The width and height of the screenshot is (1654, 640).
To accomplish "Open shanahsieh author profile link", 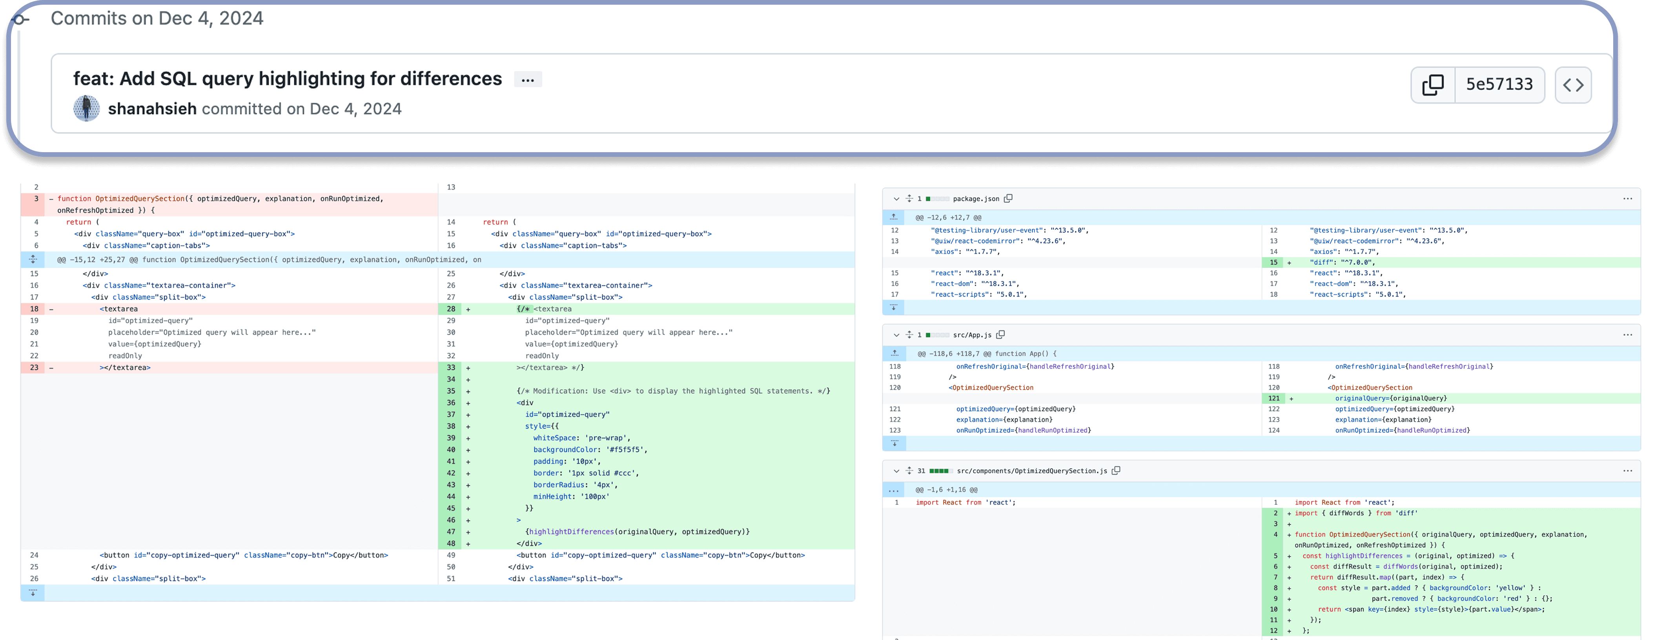I will click(152, 109).
